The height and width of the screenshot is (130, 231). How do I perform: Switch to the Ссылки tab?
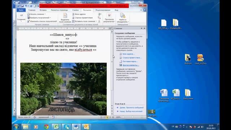(75, 10)
